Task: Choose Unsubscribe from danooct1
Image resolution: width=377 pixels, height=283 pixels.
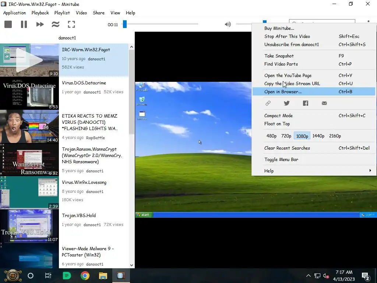Action: coord(314,45)
